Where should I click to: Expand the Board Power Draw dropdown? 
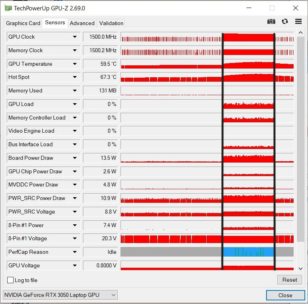75,158
